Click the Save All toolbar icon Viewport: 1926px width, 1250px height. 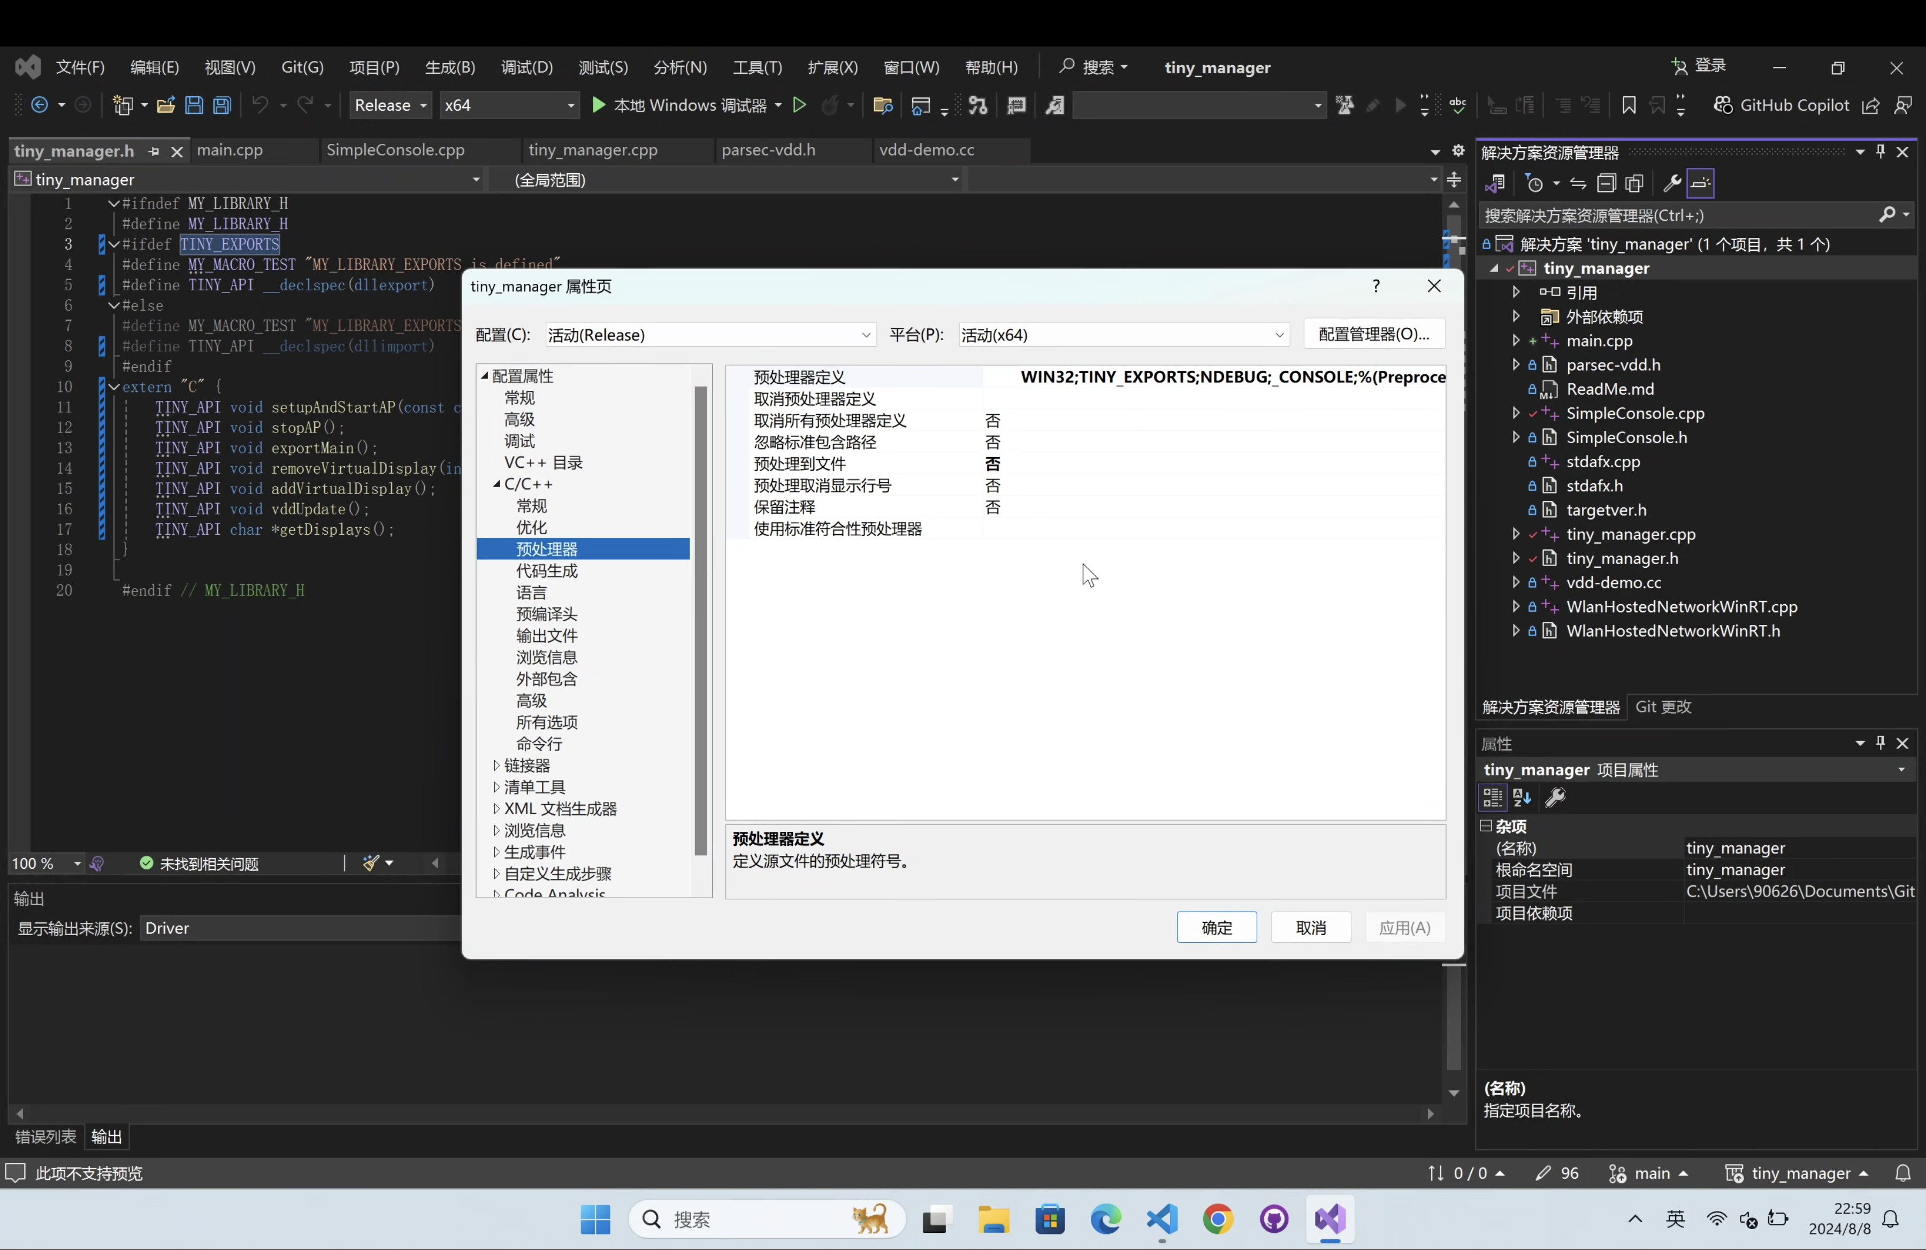click(223, 105)
